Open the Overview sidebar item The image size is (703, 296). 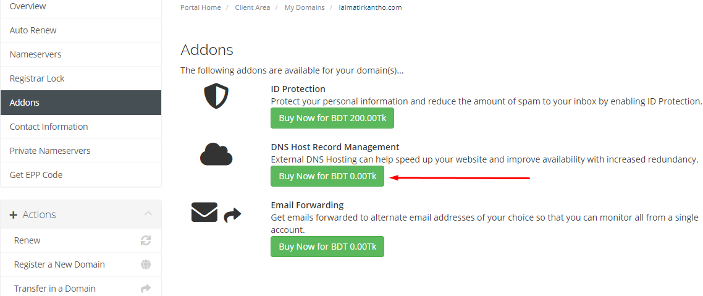(81, 7)
